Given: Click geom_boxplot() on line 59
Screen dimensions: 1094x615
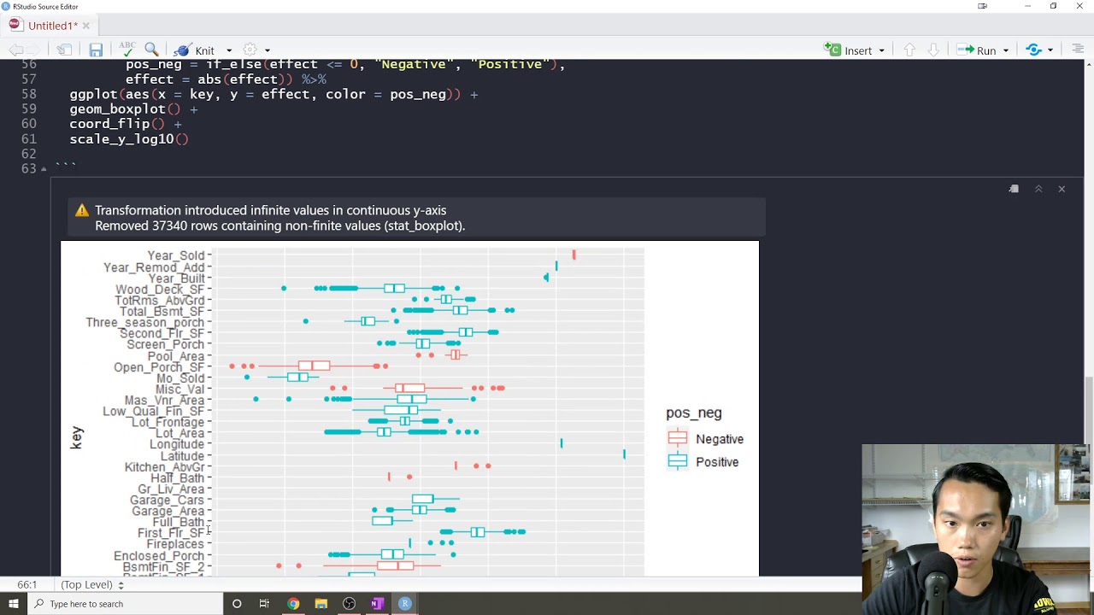Looking at the screenshot, I should (125, 109).
